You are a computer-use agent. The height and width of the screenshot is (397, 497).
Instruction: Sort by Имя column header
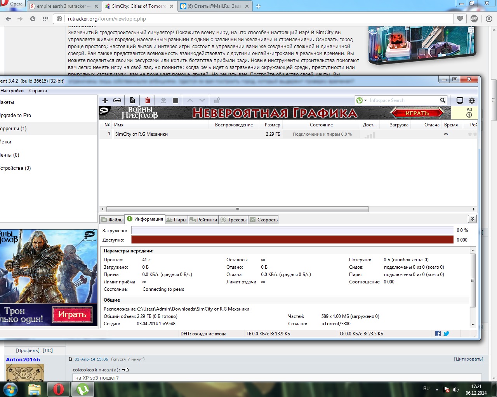160,125
